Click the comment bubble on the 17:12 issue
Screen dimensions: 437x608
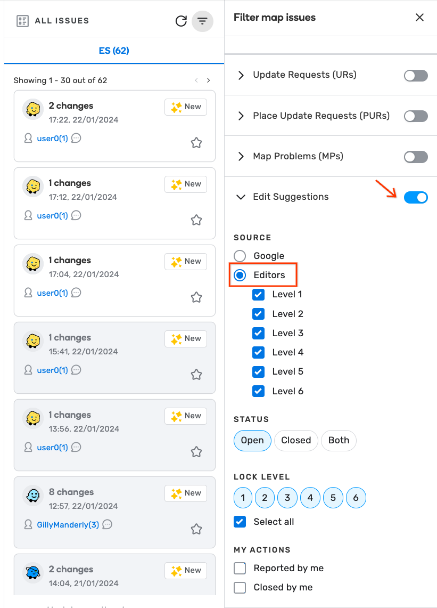tap(76, 215)
